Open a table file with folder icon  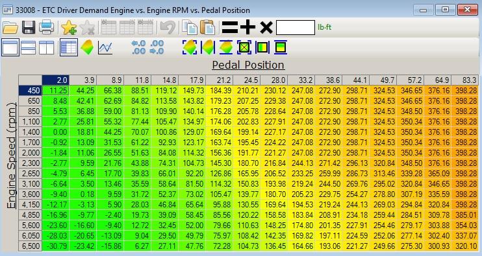pos(10,28)
